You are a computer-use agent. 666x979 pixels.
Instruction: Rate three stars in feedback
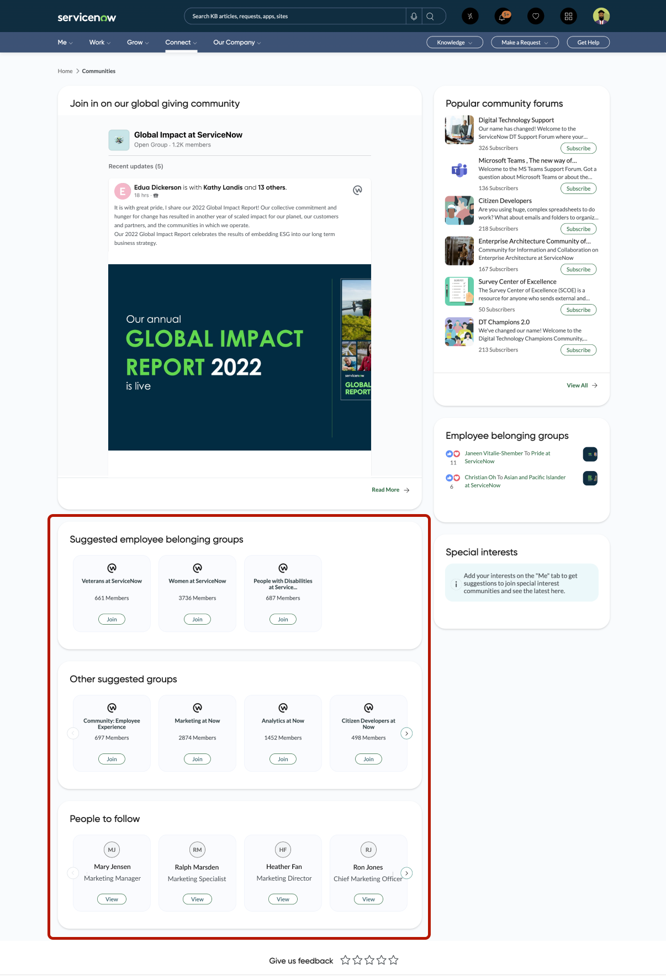click(x=369, y=960)
